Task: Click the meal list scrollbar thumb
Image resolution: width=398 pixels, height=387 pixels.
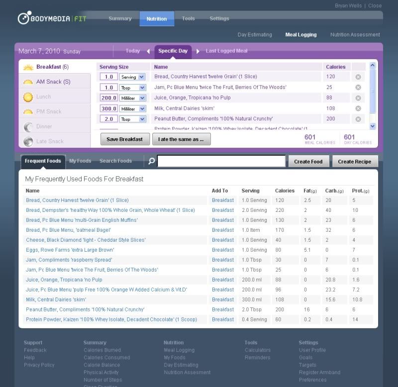Action: (372, 91)
